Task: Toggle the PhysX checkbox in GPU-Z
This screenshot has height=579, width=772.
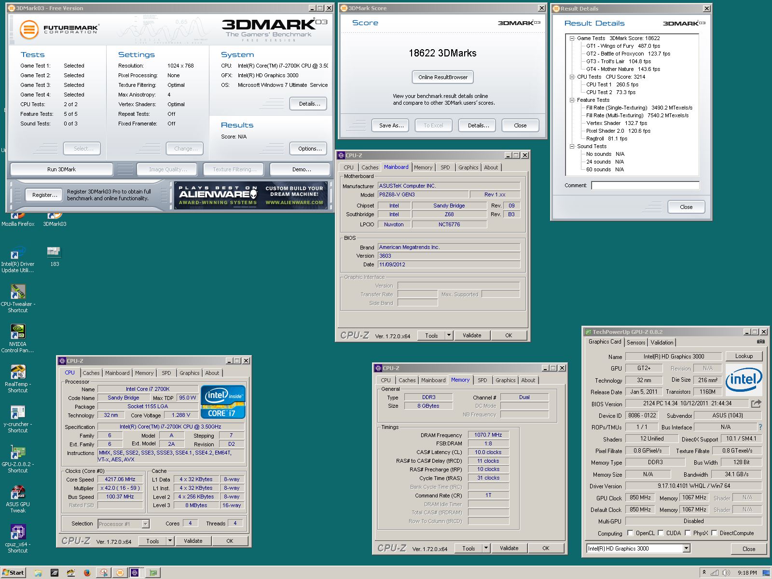Action: [688, 533]
